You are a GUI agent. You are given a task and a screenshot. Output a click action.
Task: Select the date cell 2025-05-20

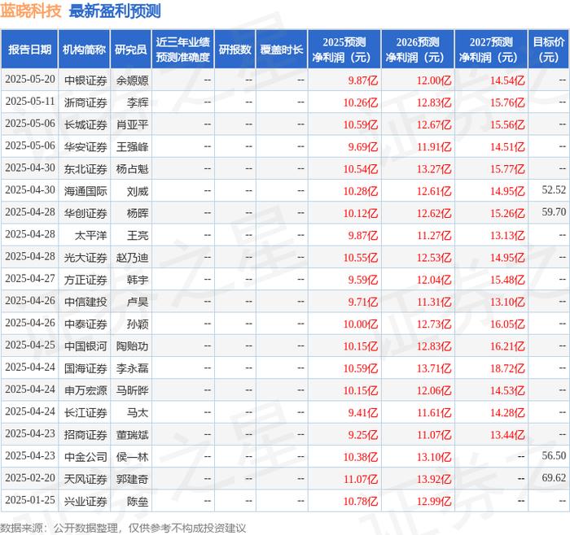pyautogui.click(x=30, y=79)
